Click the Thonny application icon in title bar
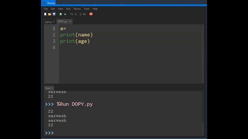Viewport: 248px width, 139px height. [x=45, y=3]
